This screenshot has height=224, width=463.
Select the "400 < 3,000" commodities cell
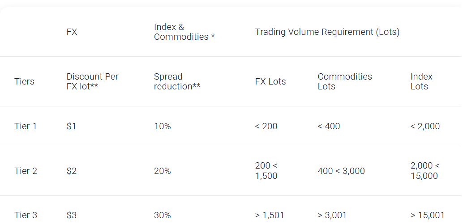[x=341, y=171]
